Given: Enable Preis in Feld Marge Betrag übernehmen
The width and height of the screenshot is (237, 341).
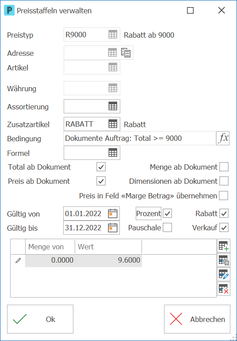Looking at the screenshot, I should pyautogui.click(x=224, y=196).
